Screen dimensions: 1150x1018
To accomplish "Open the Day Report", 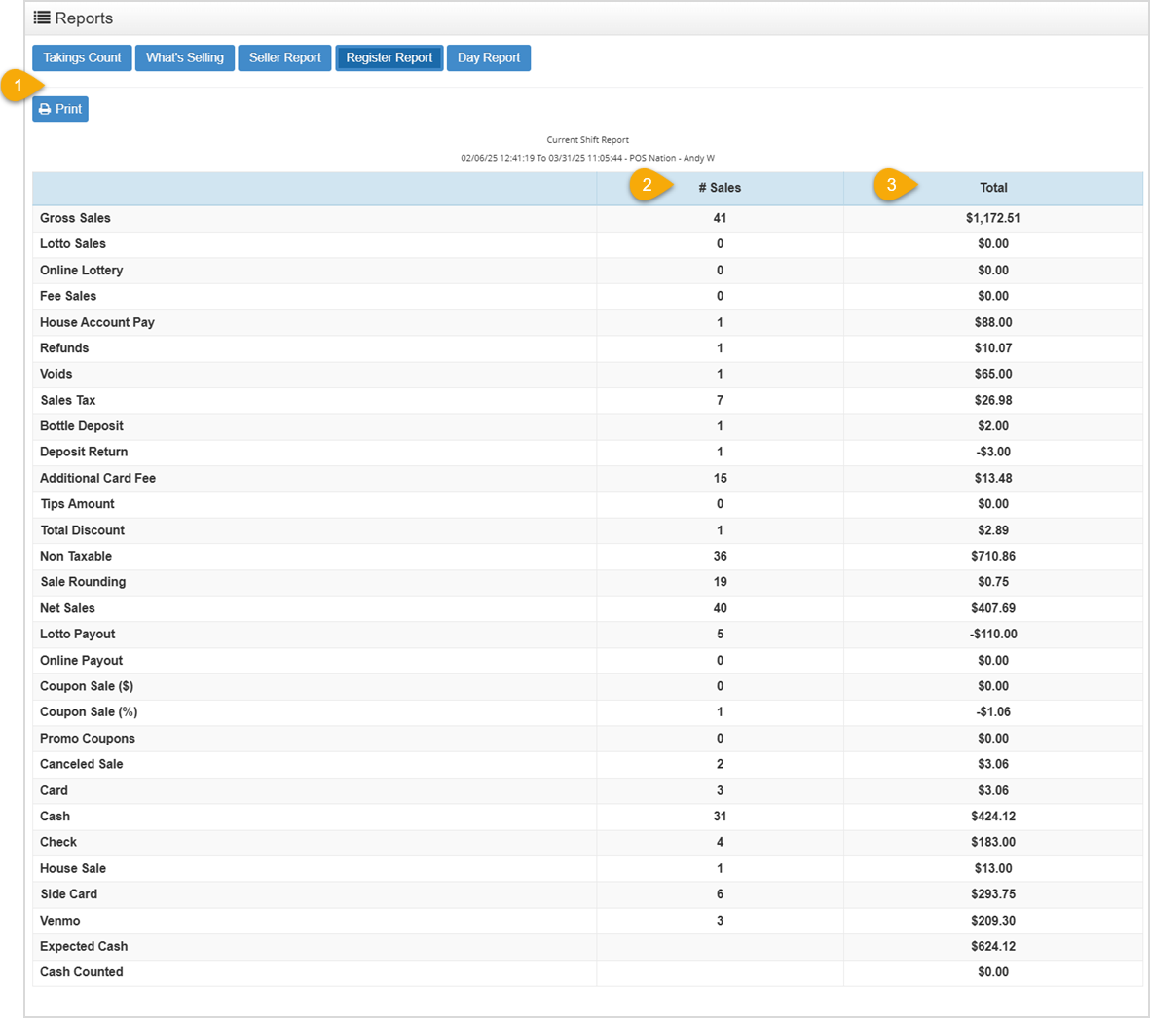I will point(488,57).
